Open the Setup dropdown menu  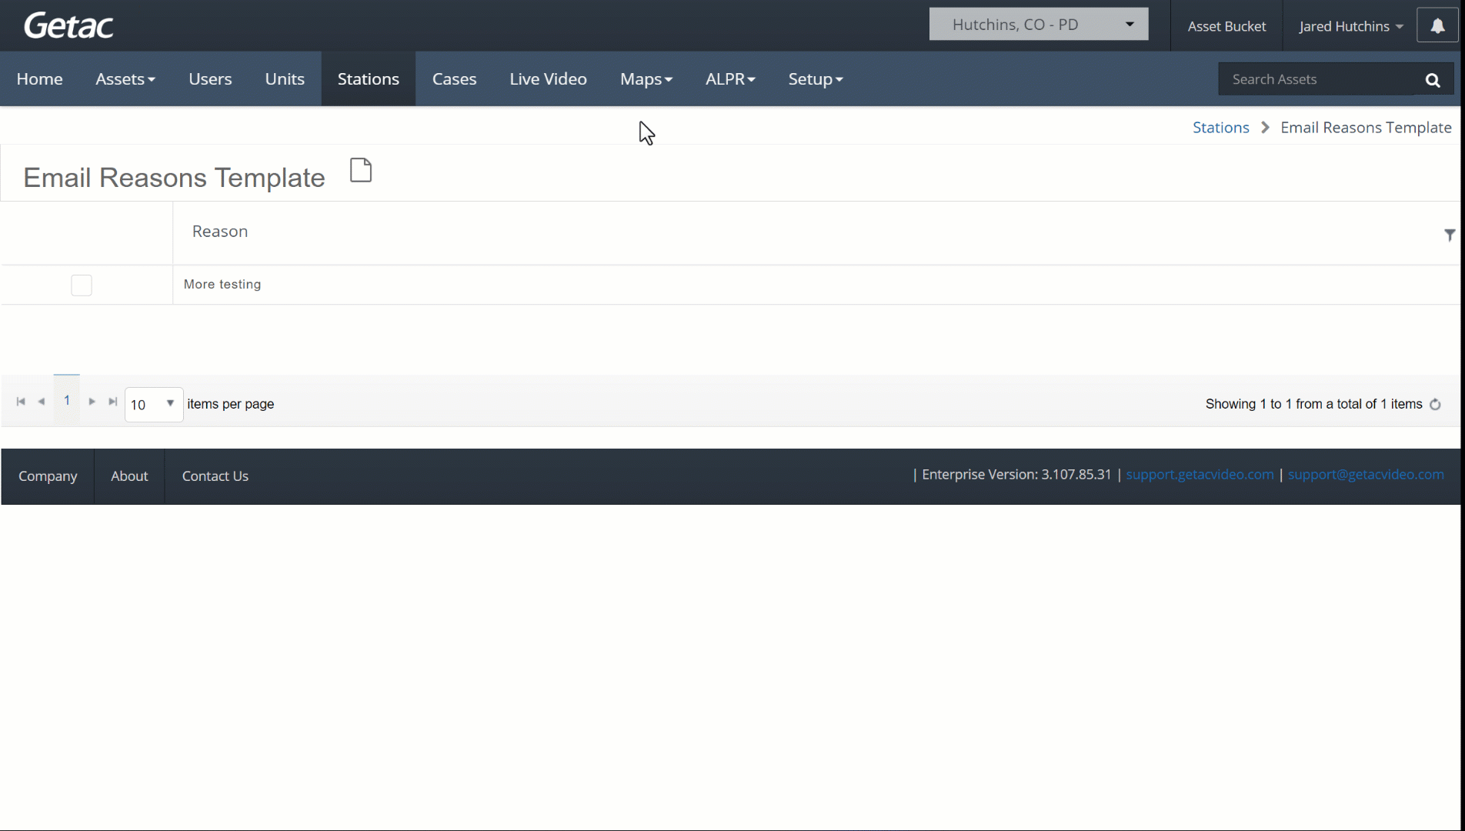click(x=816, y=79)
